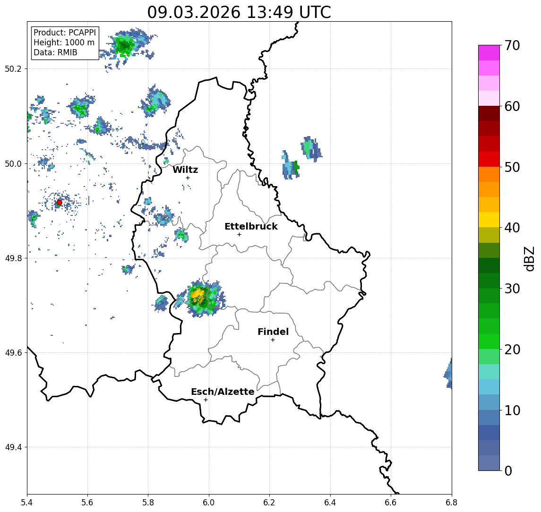
Task: Click the dBZ colorbar axis label
Action: click(x=529, y=259)
